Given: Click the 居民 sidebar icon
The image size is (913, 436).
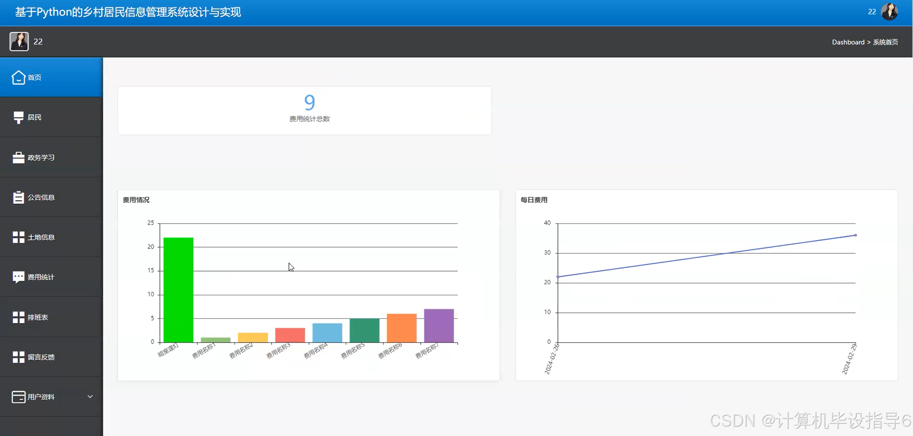Looking at the screenshot, I should [x=18, y=118].
